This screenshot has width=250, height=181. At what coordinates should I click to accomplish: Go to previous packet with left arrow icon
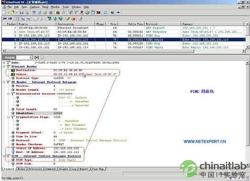5,19
